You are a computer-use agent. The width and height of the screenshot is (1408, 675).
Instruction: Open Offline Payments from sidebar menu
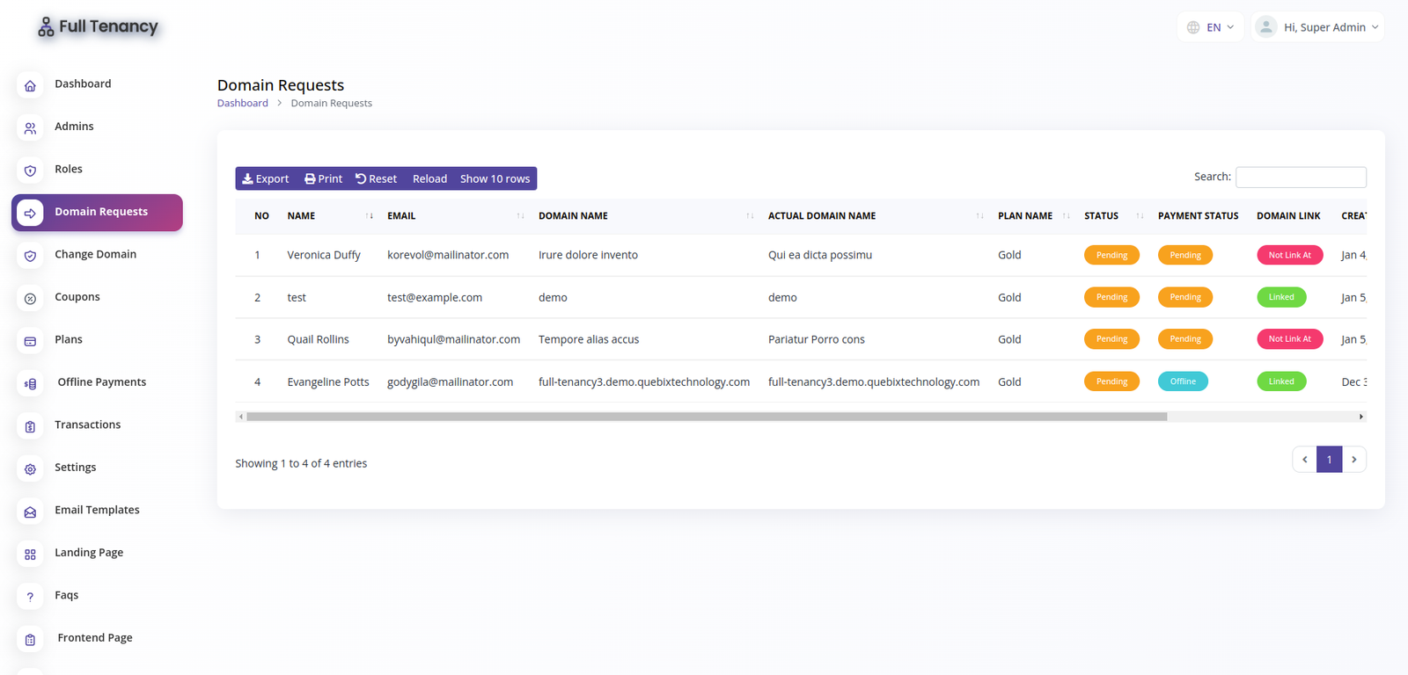click(x=101, y=382)
